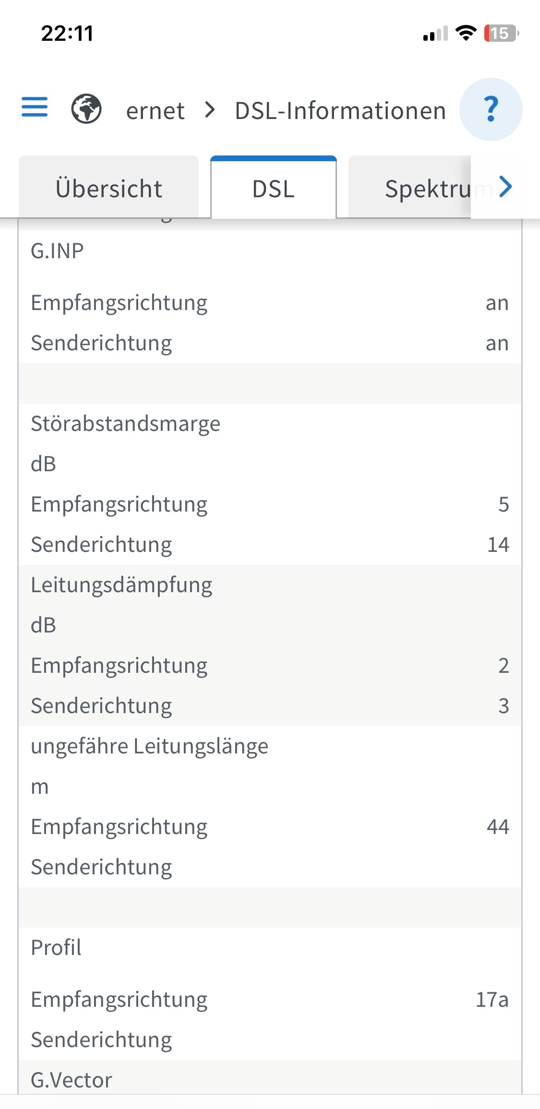Screen dimensions: 540x1109
Task: Tap the Wi-Fi status icon
Action: (465, 33)
